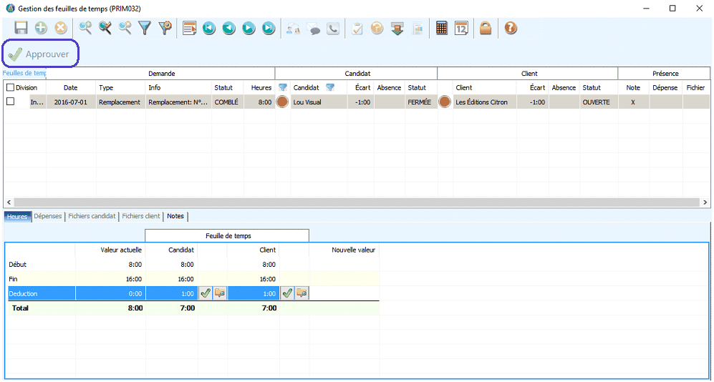Go to the next record arrow
Viewport: 714px width, 382px height.
pyautogui.click(x=249, y=29)
